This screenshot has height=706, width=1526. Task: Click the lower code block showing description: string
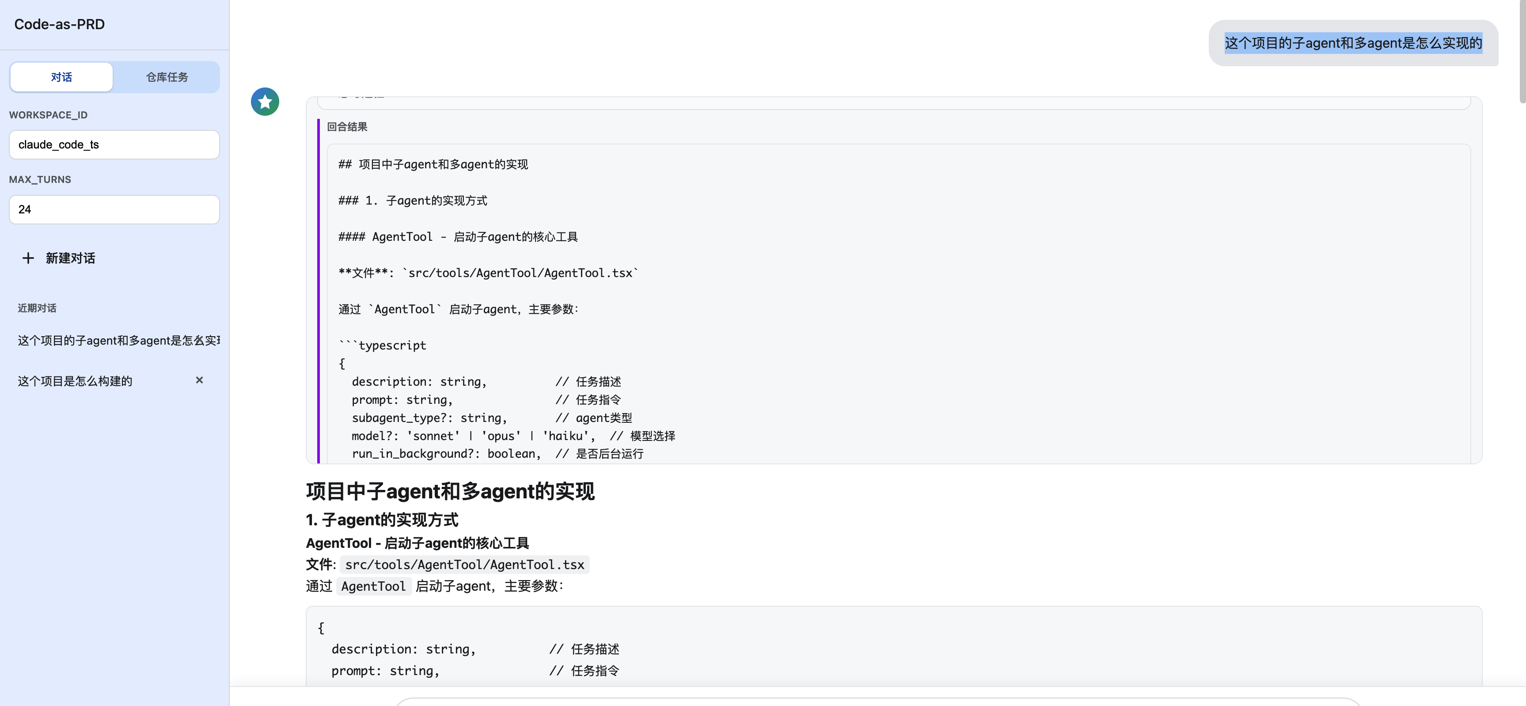point(474,649)
